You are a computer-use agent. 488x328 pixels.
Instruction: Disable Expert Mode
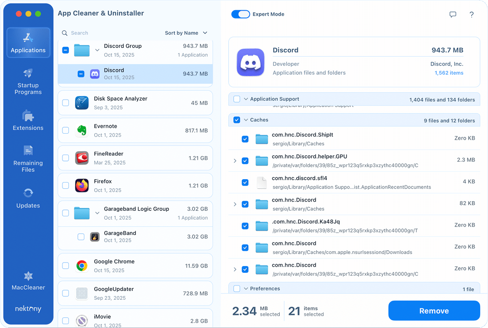241,15
